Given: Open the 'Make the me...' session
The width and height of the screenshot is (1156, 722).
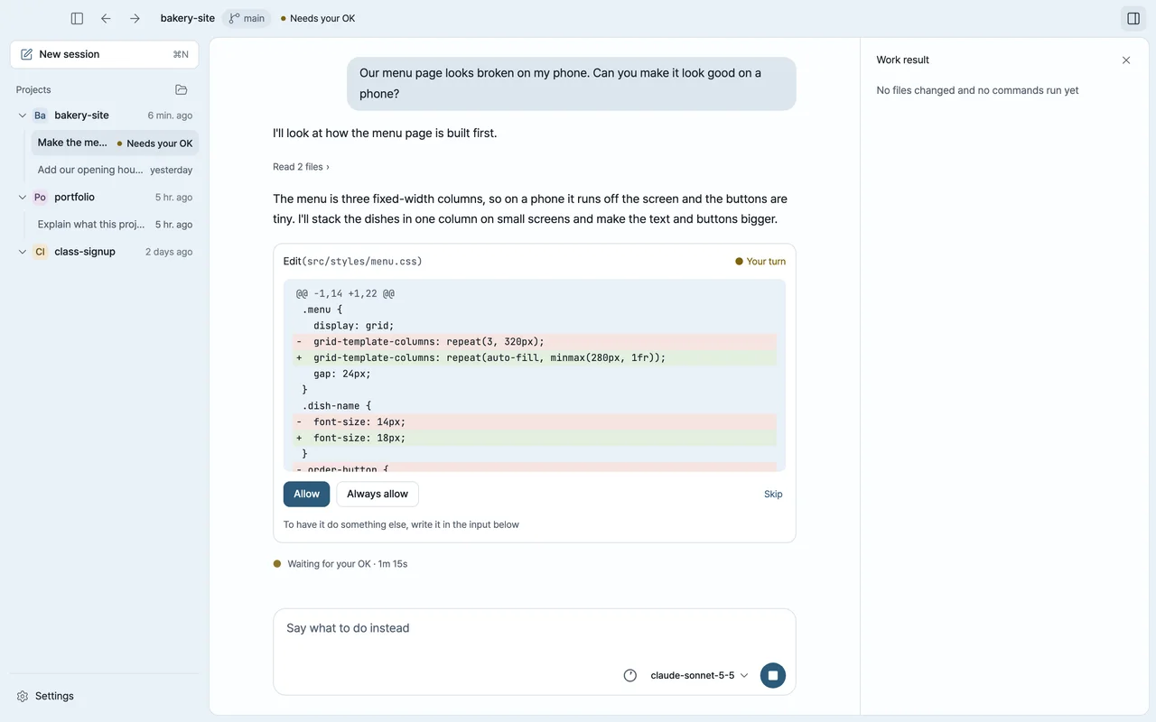Looking at the screenshot, I should click(x=115, y=143).
